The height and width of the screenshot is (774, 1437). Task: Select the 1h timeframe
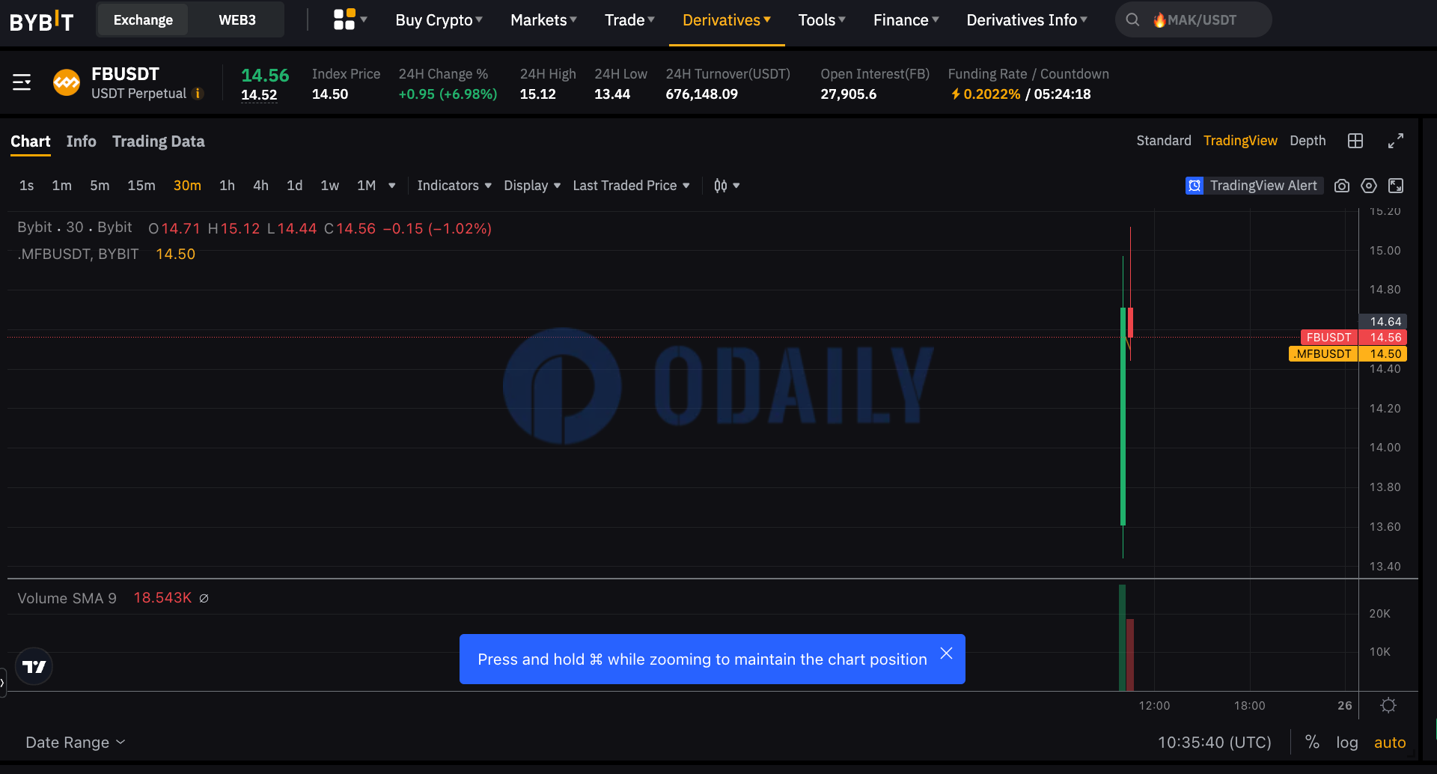227,186
